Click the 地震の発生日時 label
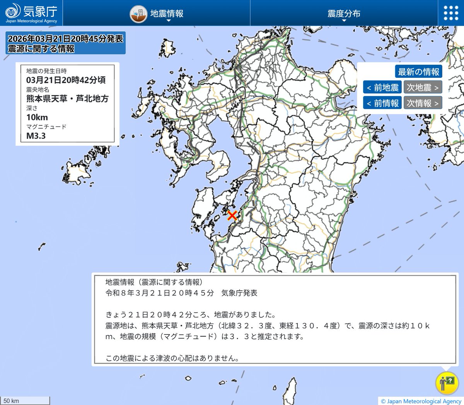 (x=46, y=71)
